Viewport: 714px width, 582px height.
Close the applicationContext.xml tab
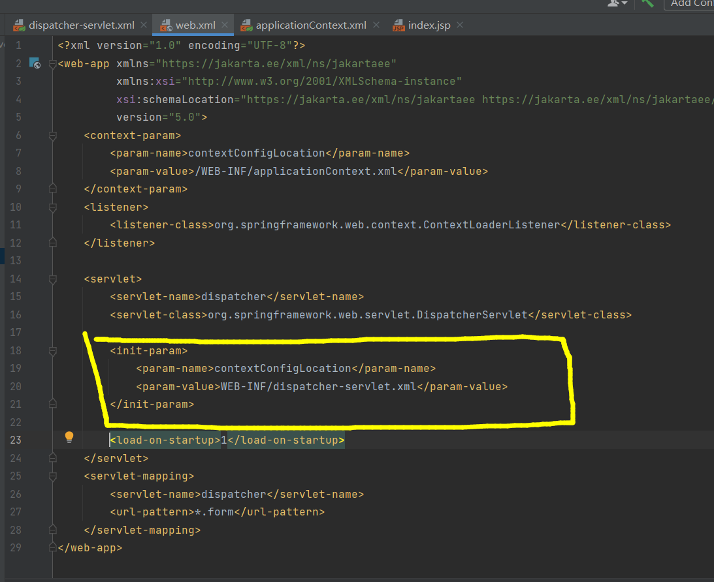point(376,25)
